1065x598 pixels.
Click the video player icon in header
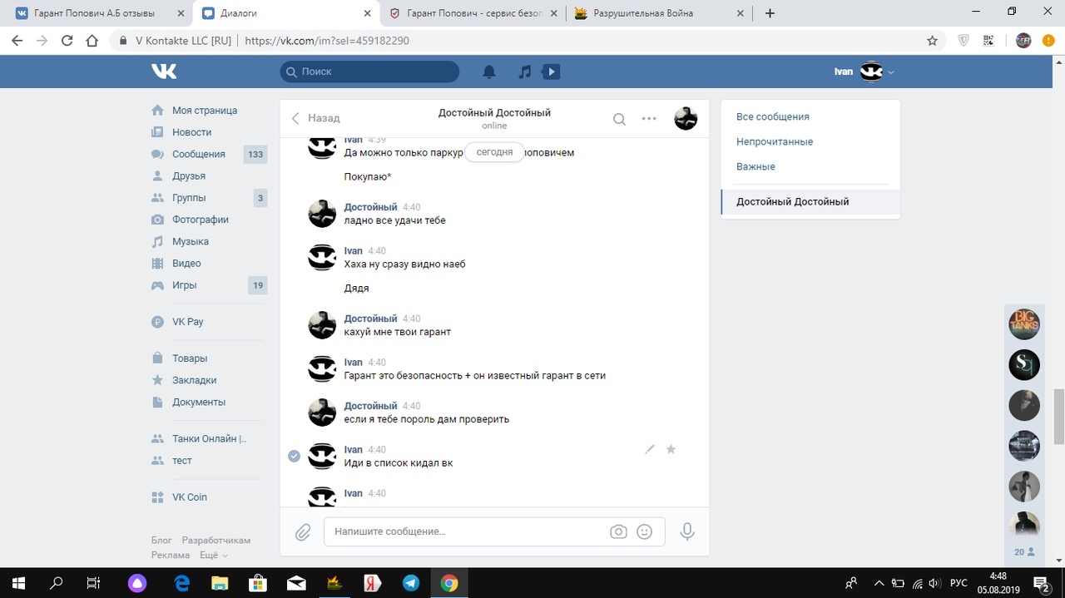(x=551, y=72)
